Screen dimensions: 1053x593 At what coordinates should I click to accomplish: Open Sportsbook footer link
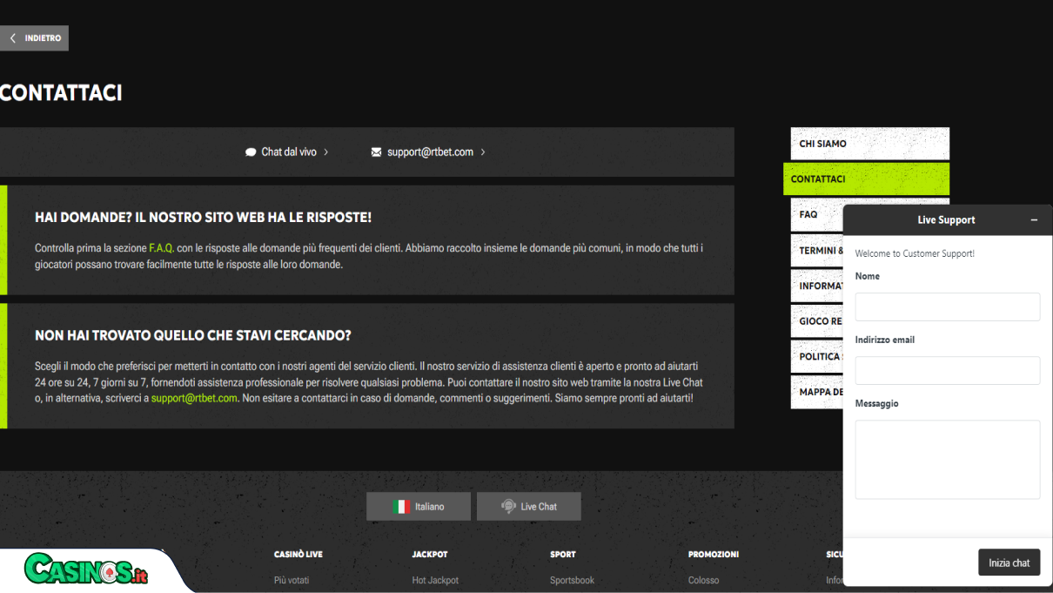pyautogui.click(x=572, y=580)
